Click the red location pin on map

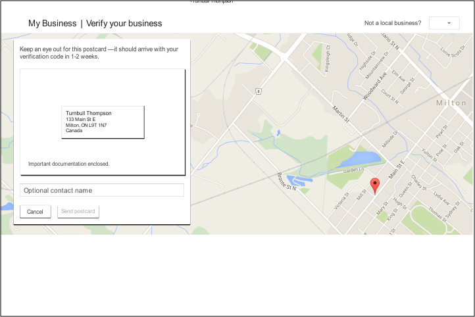[375, 185]
